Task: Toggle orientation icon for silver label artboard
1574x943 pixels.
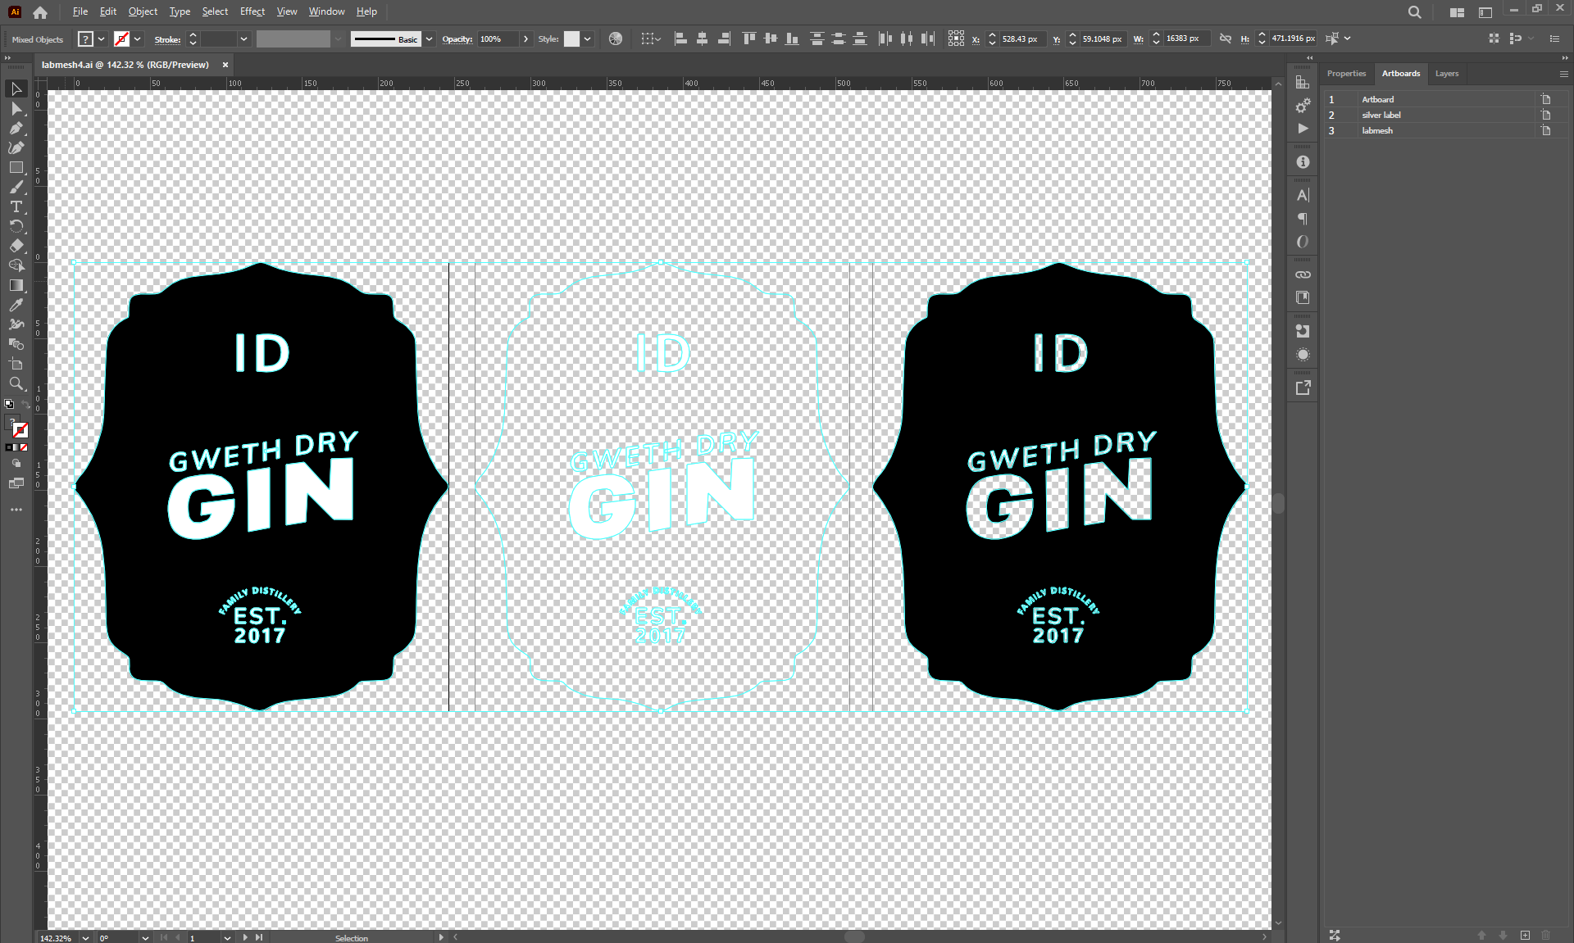Action: coord(1545,115)
